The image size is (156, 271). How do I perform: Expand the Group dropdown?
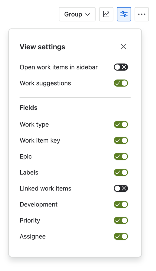coord(77,14)
